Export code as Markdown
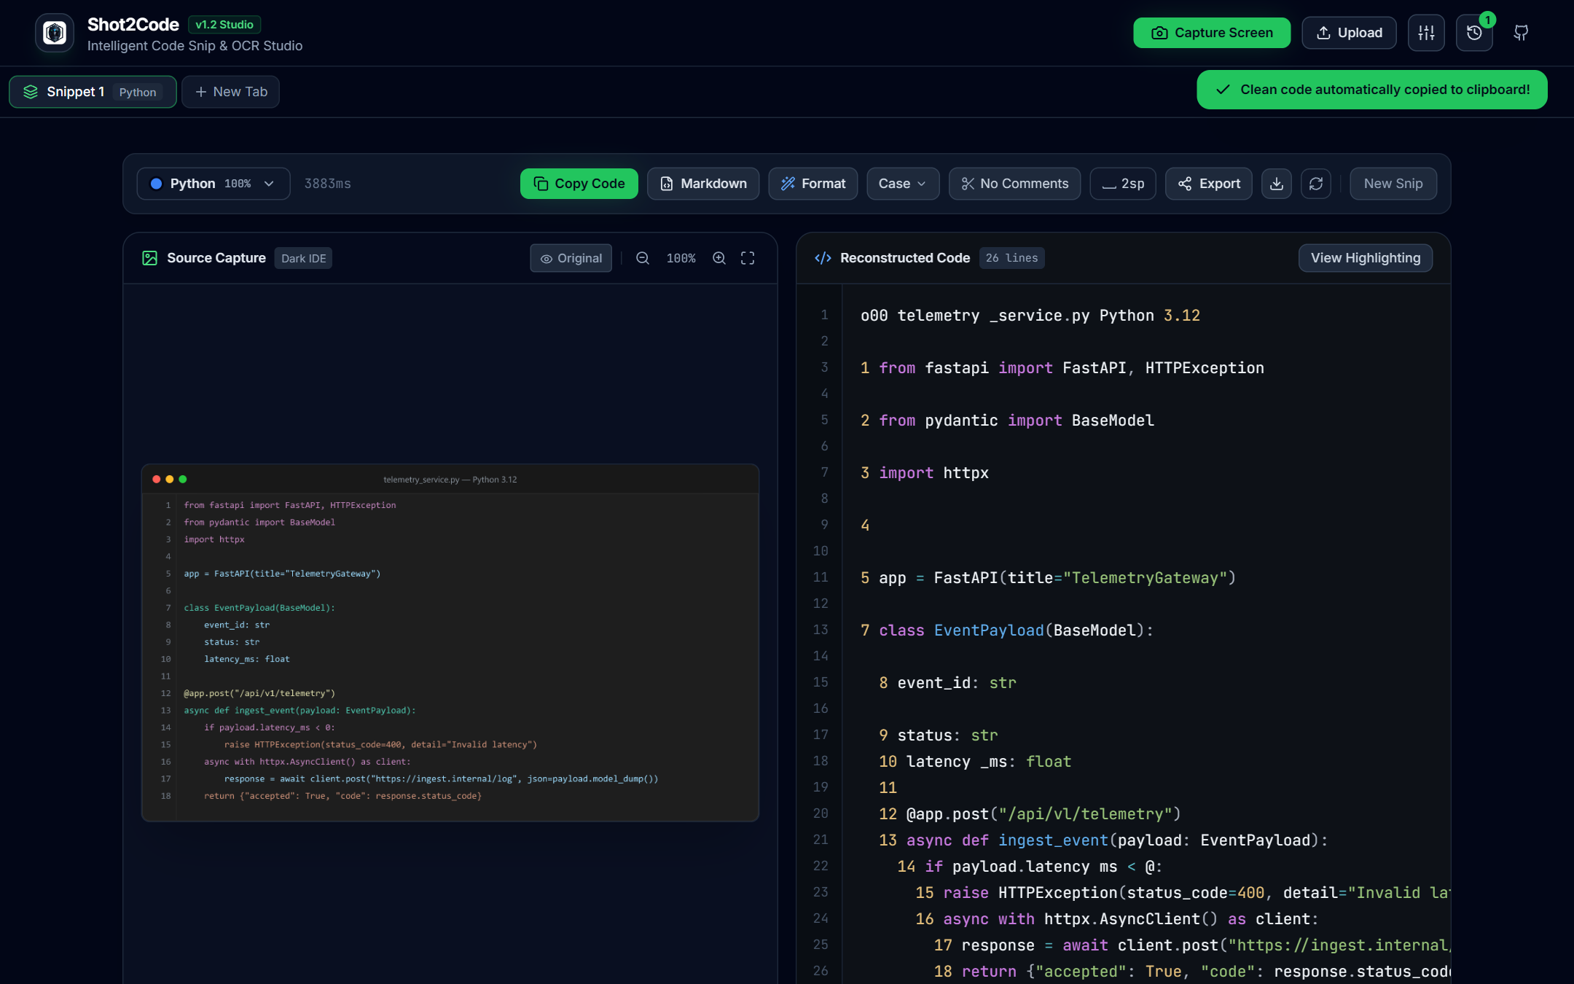Viewport: 1574px width, 984px height. tap(703, 184)
